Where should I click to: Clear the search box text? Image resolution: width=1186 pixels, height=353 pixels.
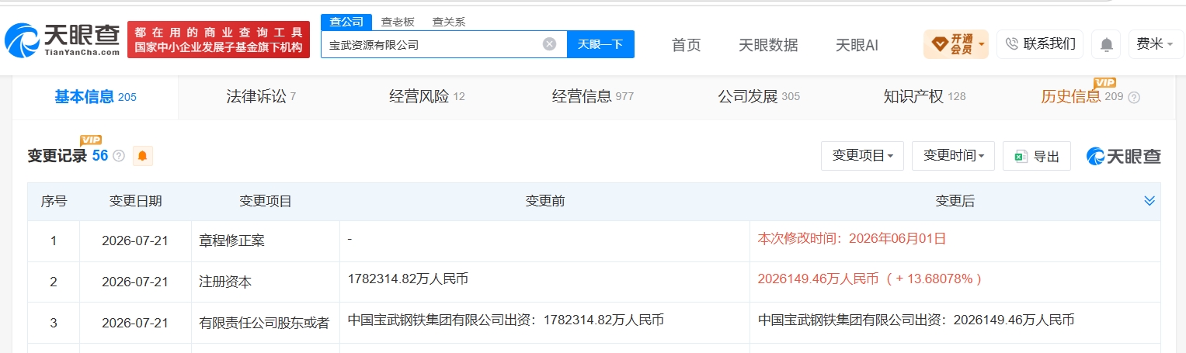(549, 44)
